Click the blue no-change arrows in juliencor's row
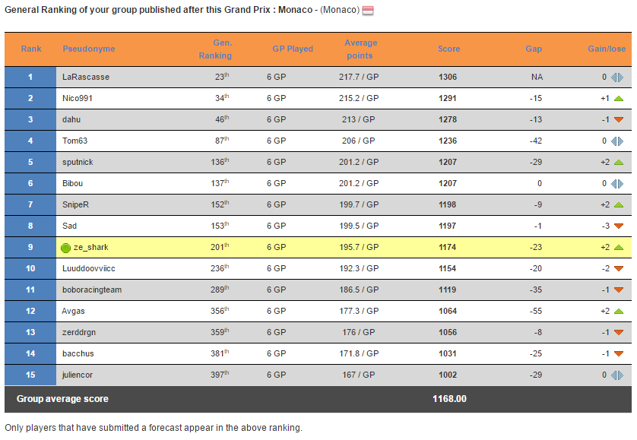The height and width of the screenshot is (440, 637). (617, 375)
